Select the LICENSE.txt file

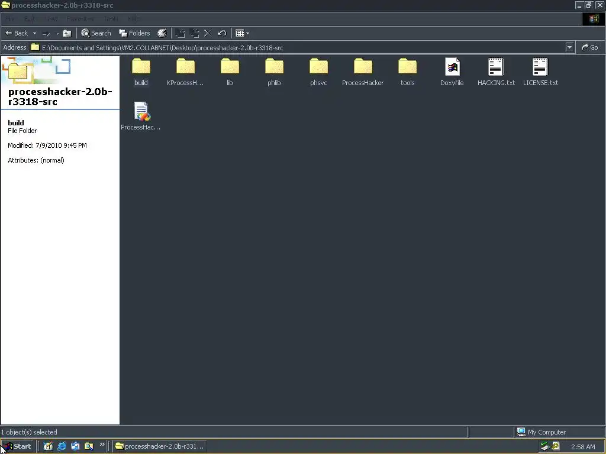540,72
